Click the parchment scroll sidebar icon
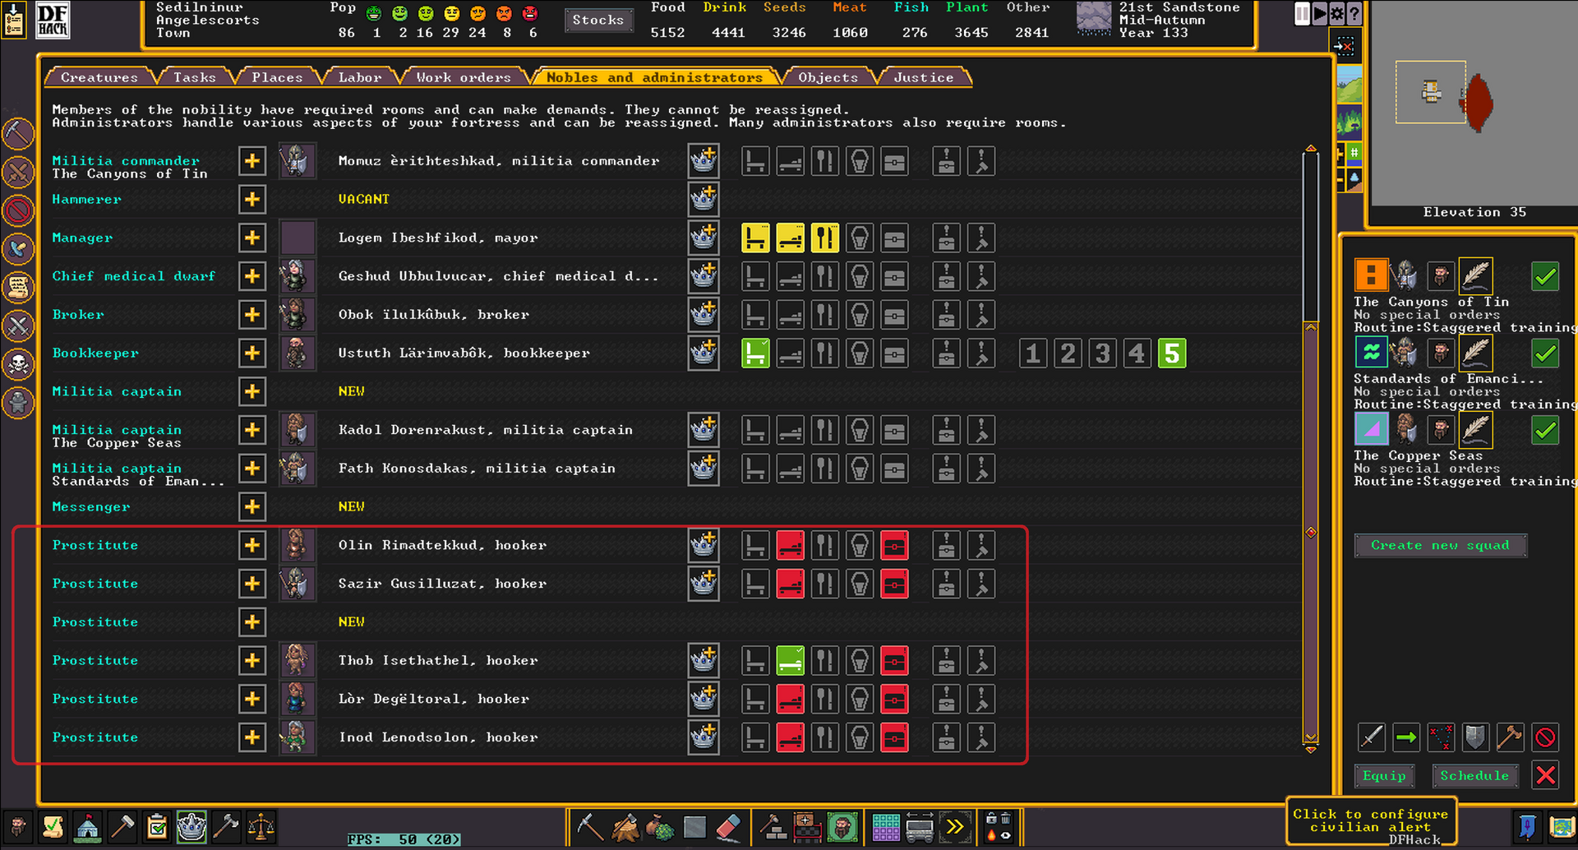This screenshot has width=1578, height=850. [x=18, y=287]
